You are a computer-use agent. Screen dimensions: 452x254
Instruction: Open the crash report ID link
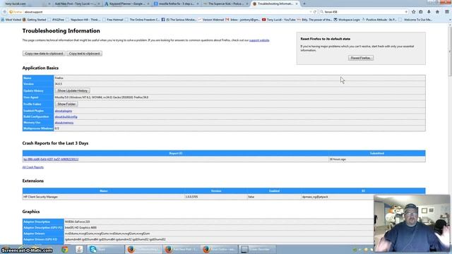click(x=51, y=159)
